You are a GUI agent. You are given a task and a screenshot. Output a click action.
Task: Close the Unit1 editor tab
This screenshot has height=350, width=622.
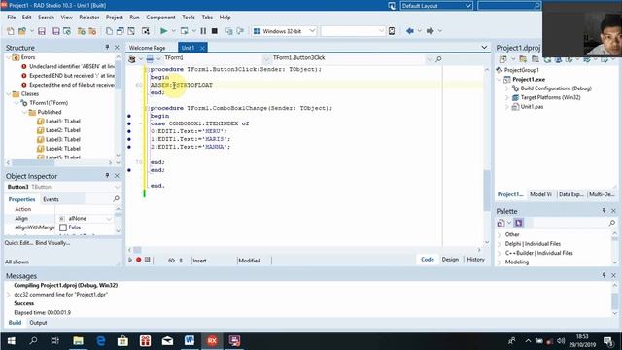pos(202,48)
